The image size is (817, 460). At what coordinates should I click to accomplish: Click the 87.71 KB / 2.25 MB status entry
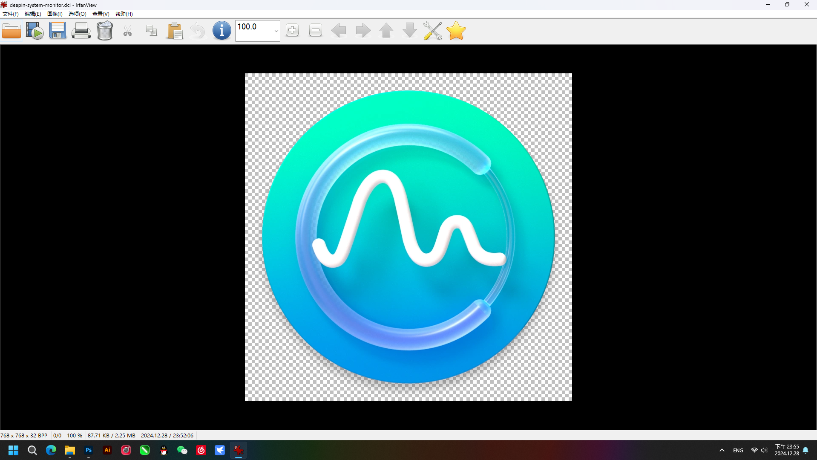tap(111, 436)
